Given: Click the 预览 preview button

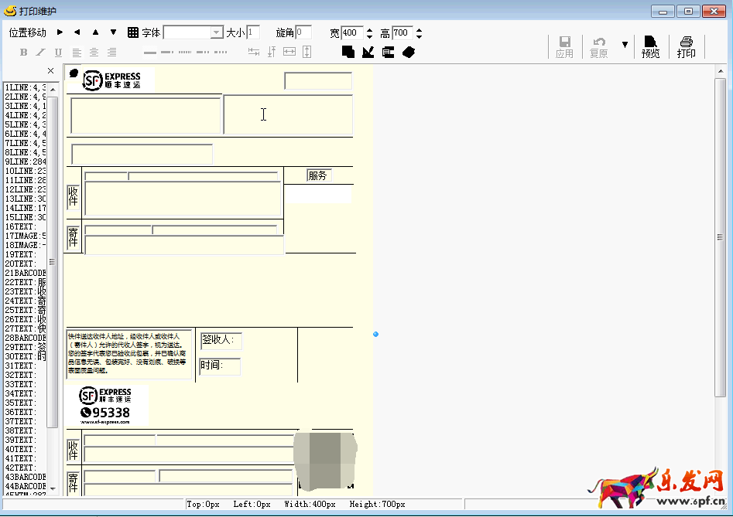Looking at the screenshot, I should click(x=651, y=46).
